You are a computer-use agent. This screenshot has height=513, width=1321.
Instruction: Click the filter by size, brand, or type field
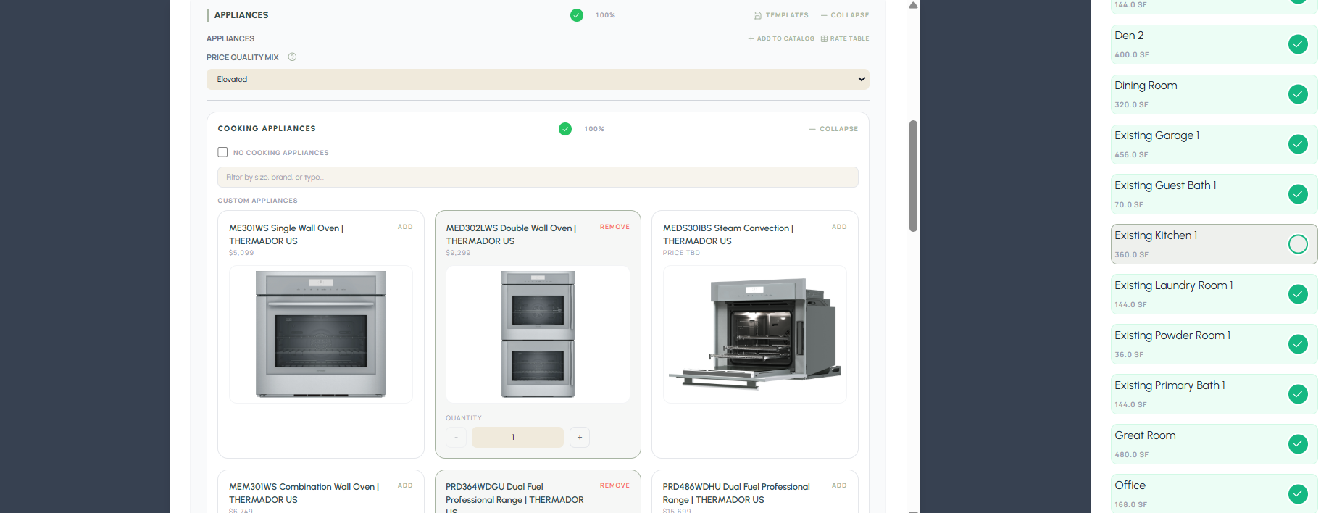[x=537, y=178]
